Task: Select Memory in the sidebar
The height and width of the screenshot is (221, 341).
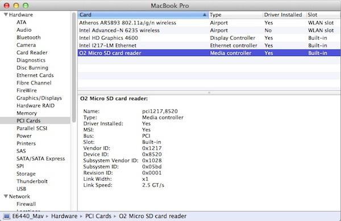Action: click(27, 113)
